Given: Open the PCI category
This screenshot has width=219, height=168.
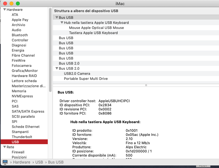Looking at the screenshot, I should click(15, 101).
